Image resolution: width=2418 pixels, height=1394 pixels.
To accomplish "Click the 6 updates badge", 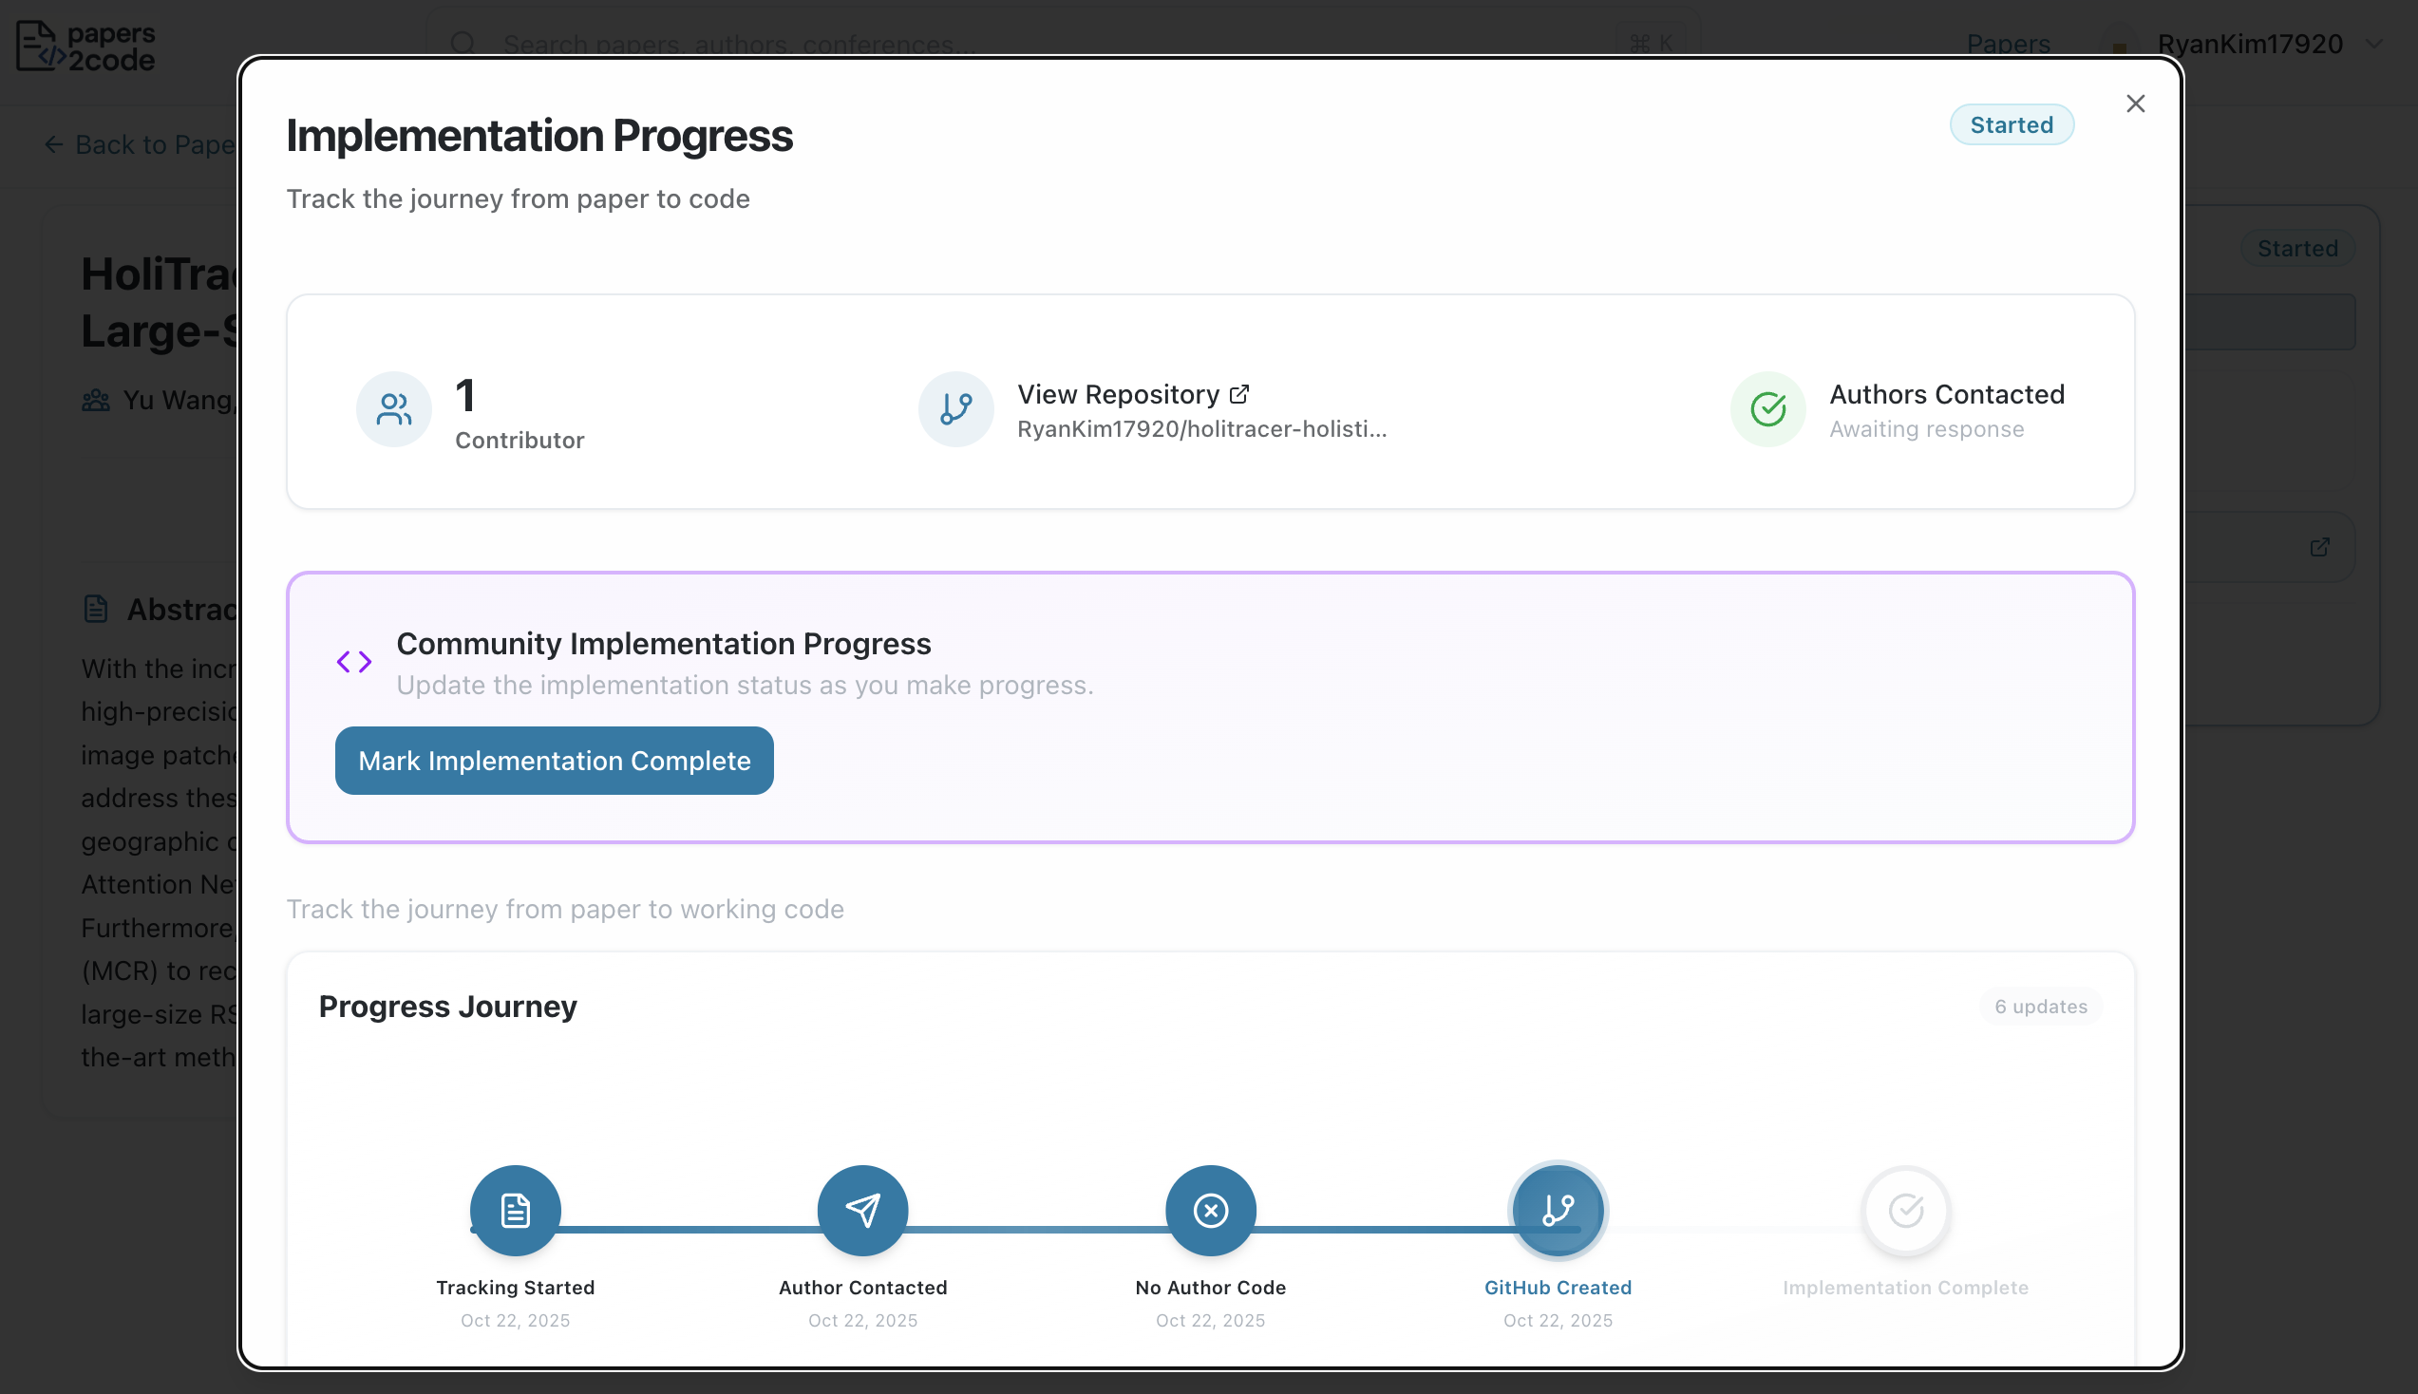I will 2040,1007.
